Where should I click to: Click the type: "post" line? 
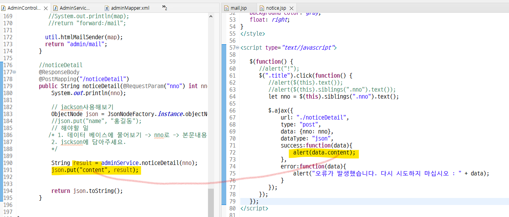[x=301, y=125]
